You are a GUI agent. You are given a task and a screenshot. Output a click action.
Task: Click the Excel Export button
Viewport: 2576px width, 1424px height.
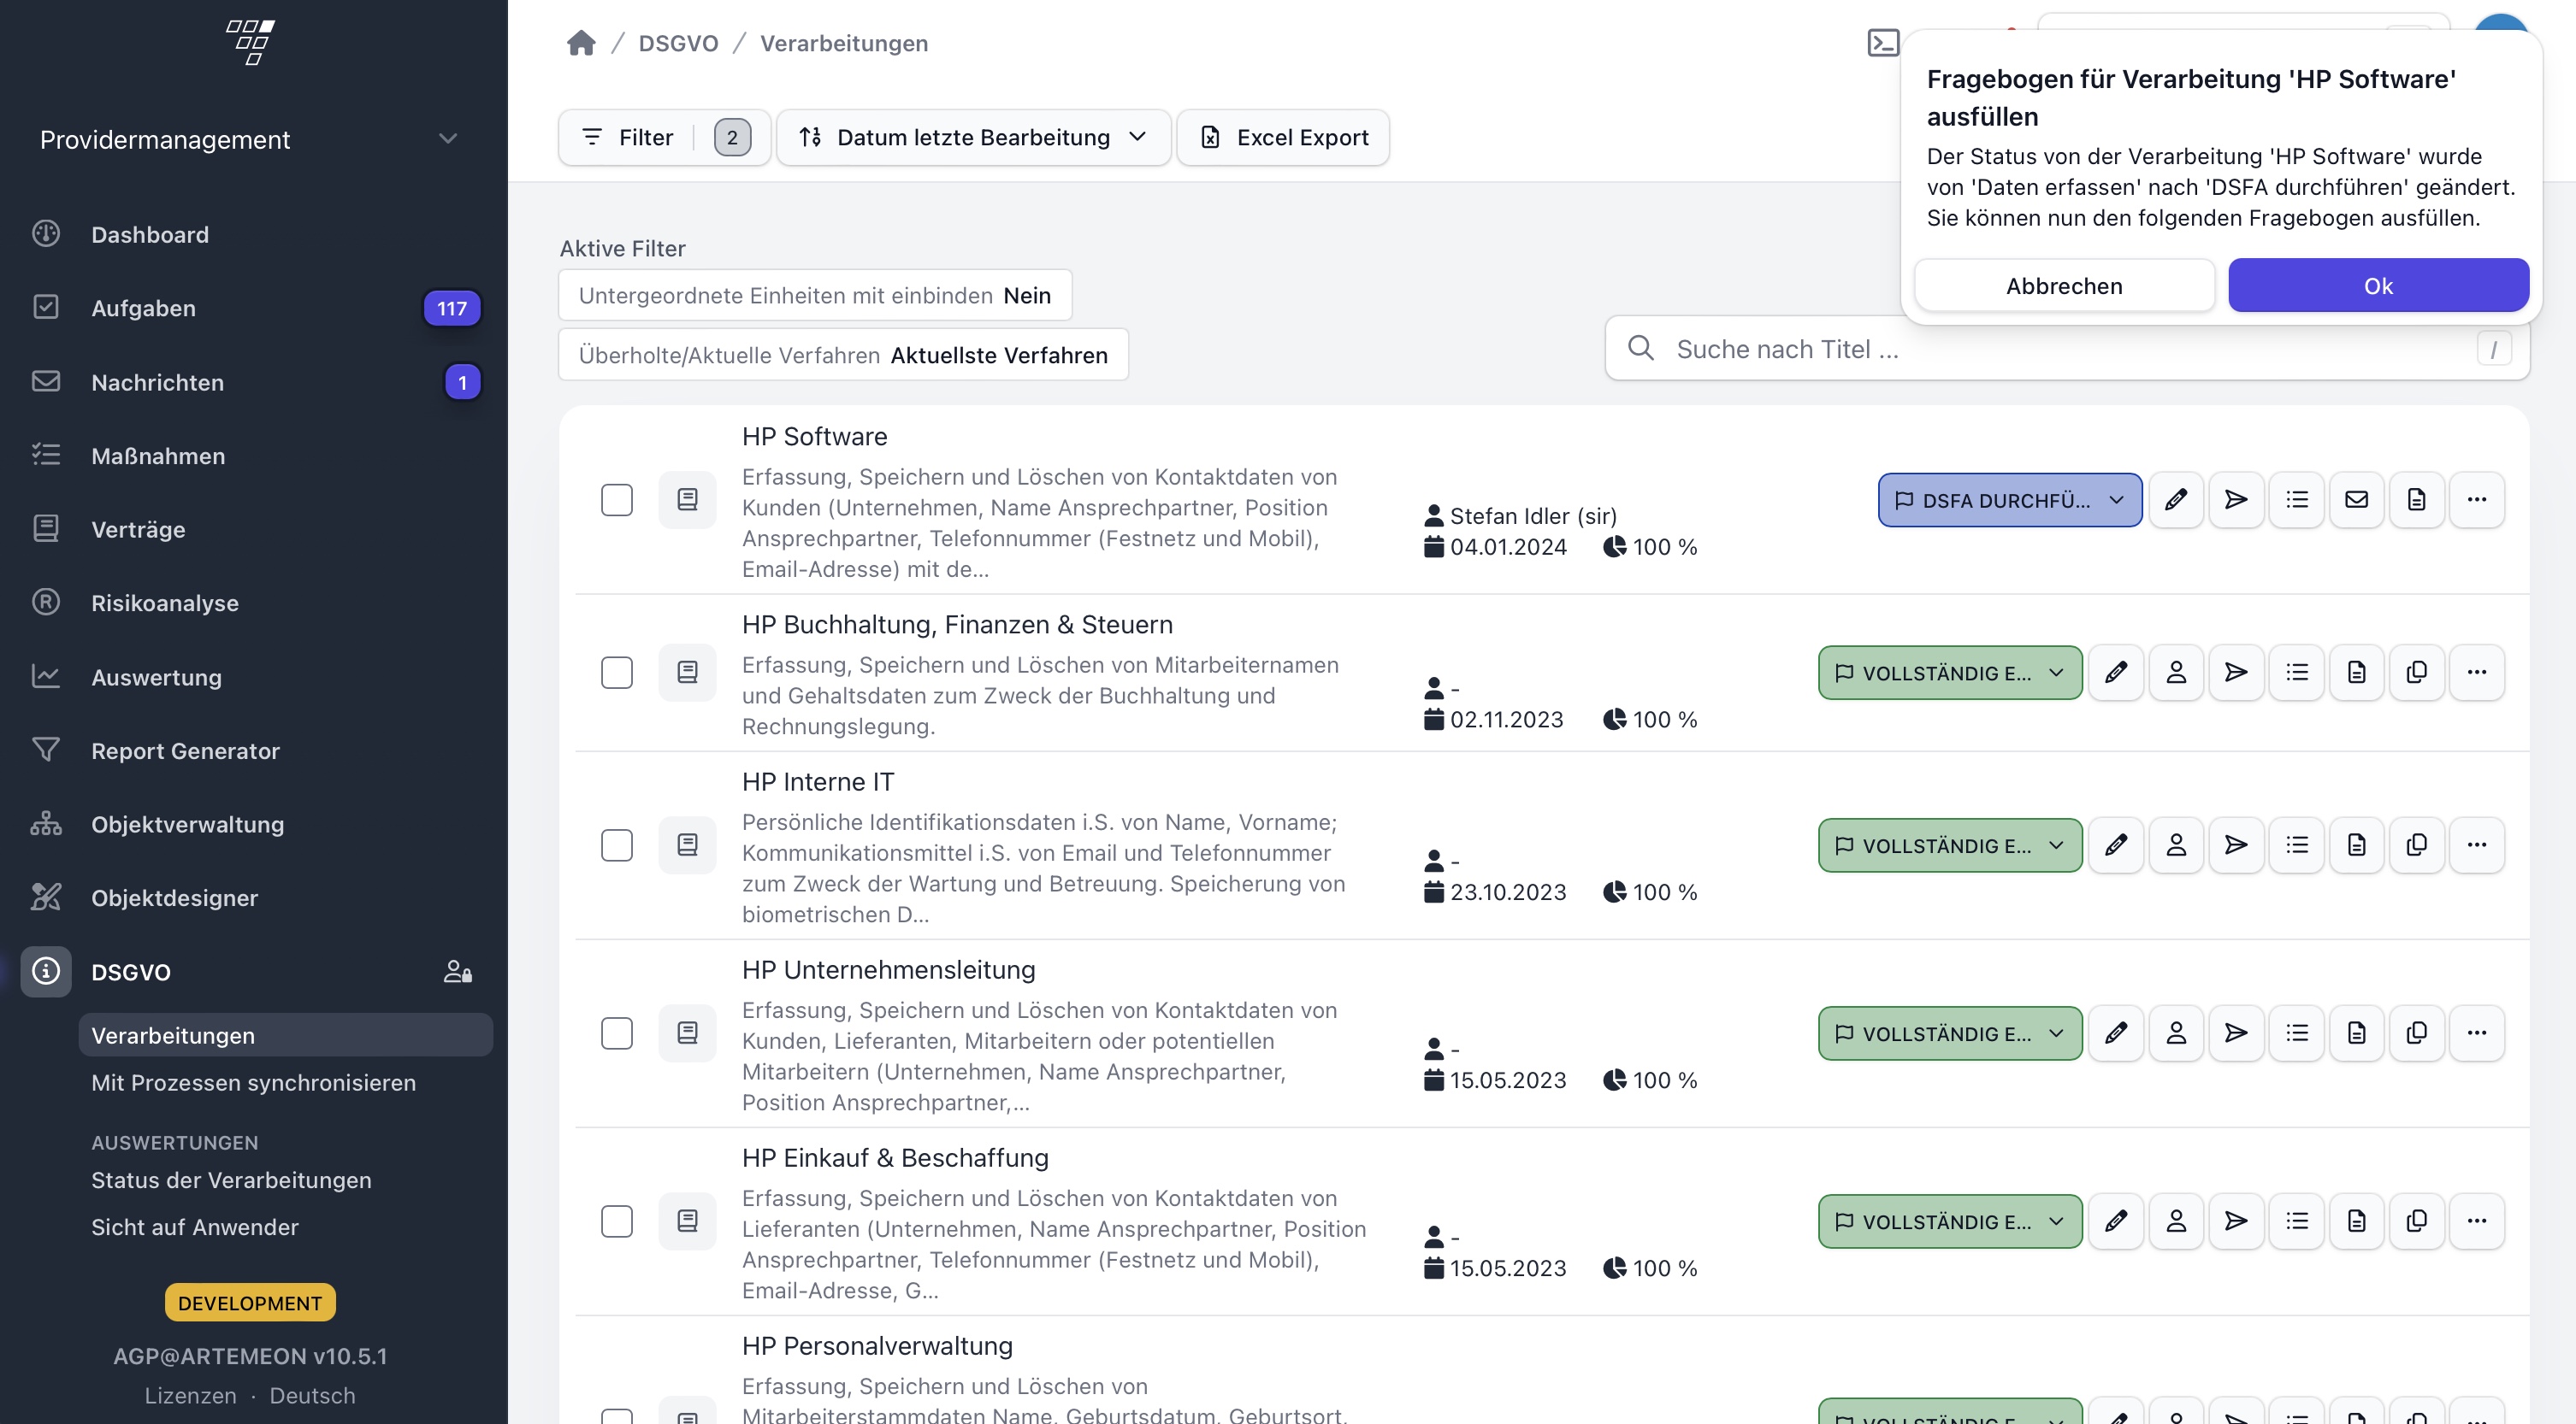tap(1282, 137)
